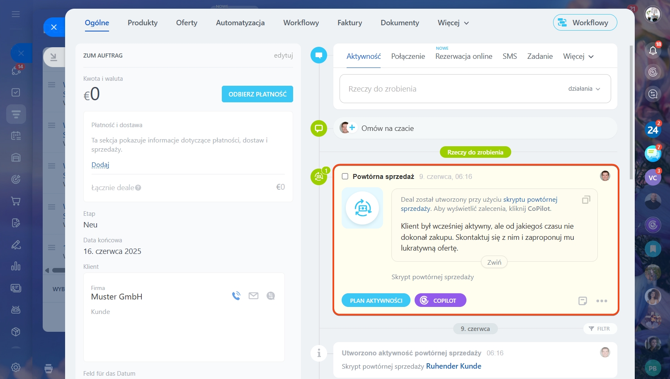Call Muster GmbH using the phone icon
This screenshot has width=670, height=379.
236,296
